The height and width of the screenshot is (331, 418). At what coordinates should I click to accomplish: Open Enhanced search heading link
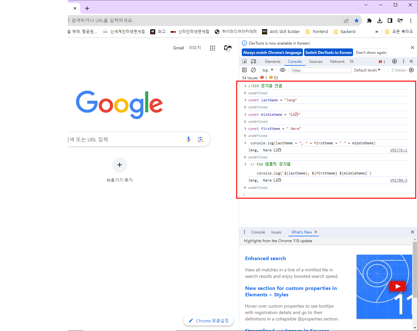coord(266,259)
